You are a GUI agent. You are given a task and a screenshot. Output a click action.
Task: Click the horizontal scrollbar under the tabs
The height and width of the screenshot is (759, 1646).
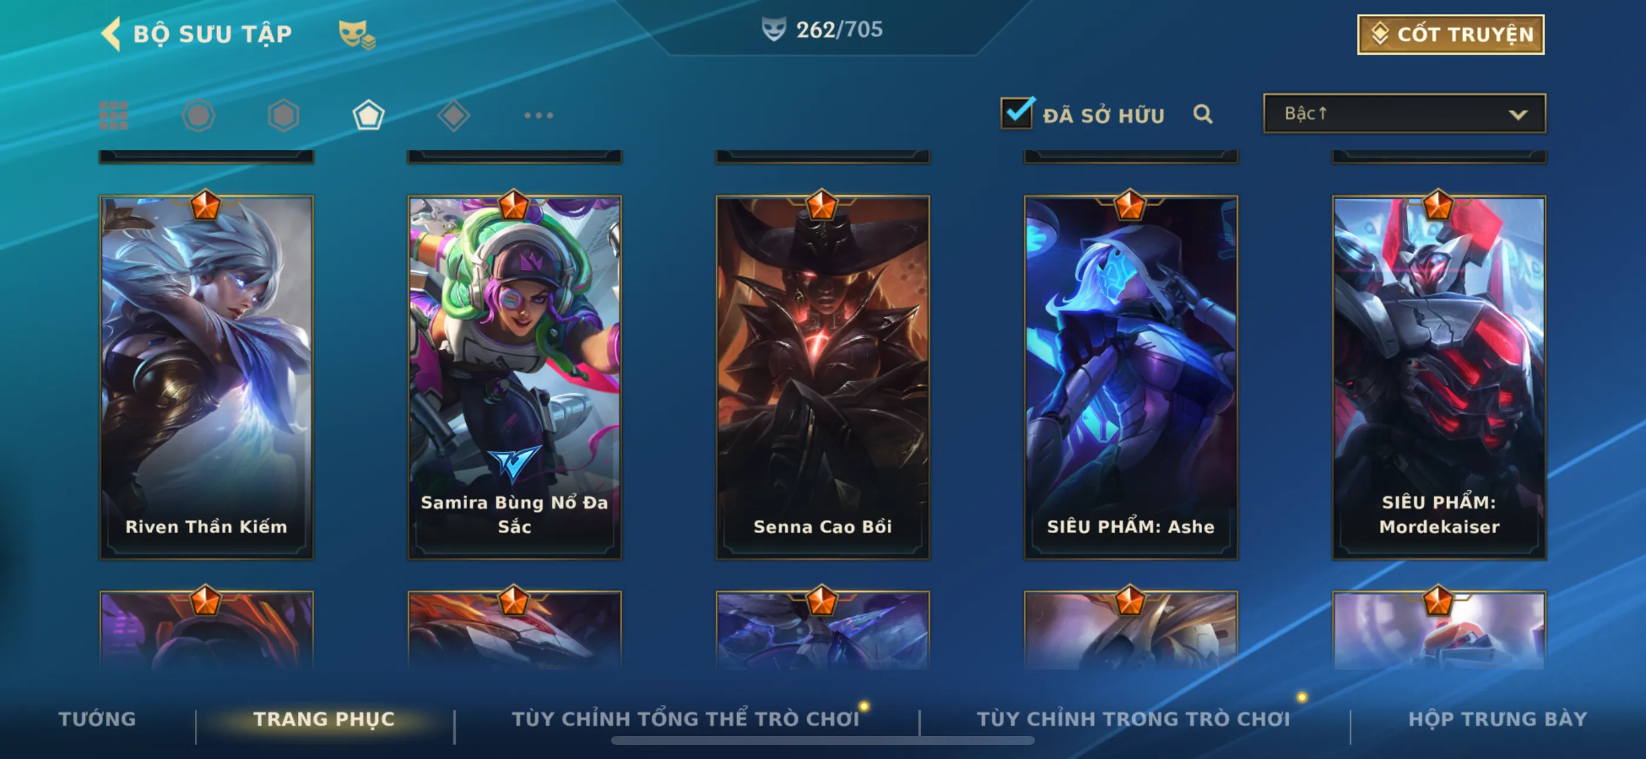point(822,741)
